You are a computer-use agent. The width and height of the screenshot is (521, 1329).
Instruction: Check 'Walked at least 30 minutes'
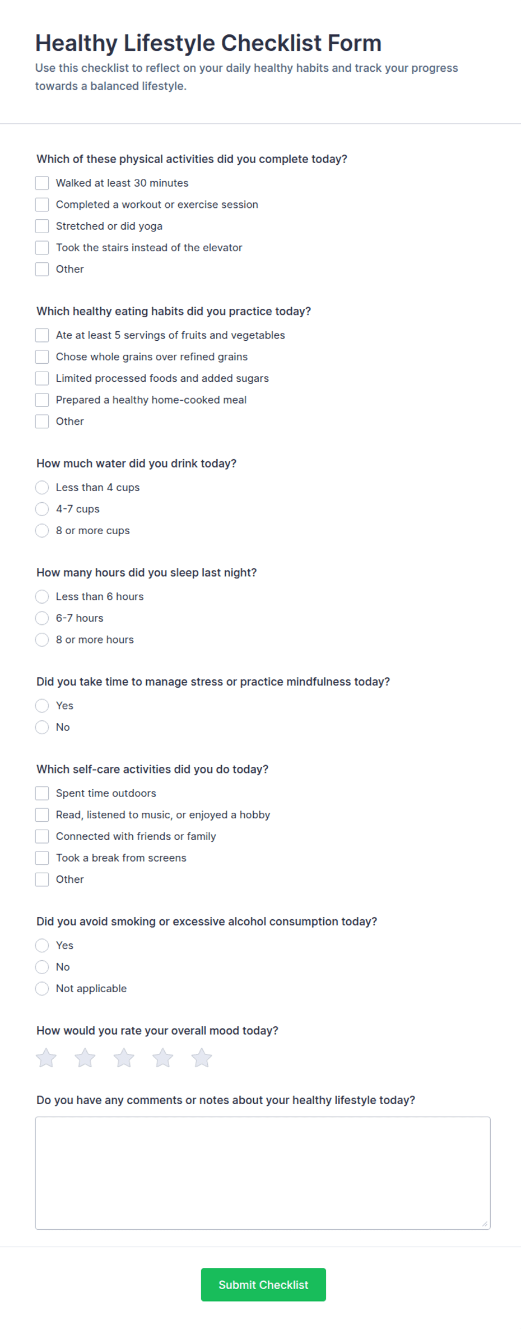pos(42,183)
